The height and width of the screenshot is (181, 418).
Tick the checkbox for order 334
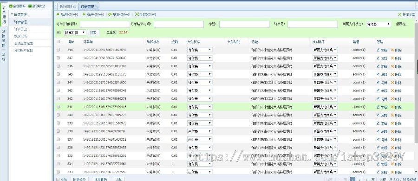[58, 164]
